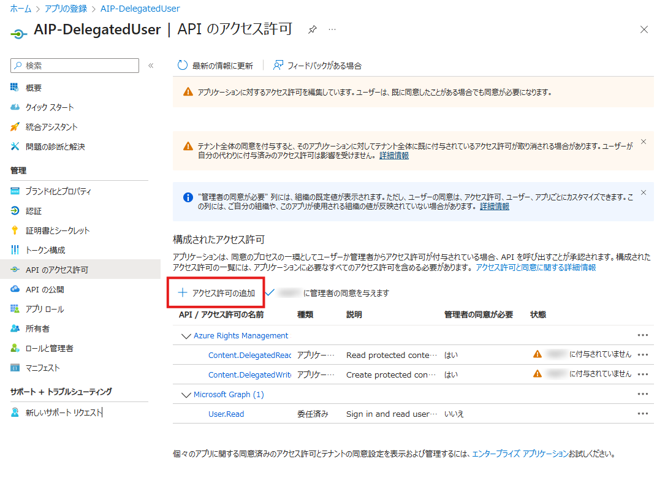Click アクセス許可の追加 button
The height and width of the screenshot is (483, 665).
(216, 292)
